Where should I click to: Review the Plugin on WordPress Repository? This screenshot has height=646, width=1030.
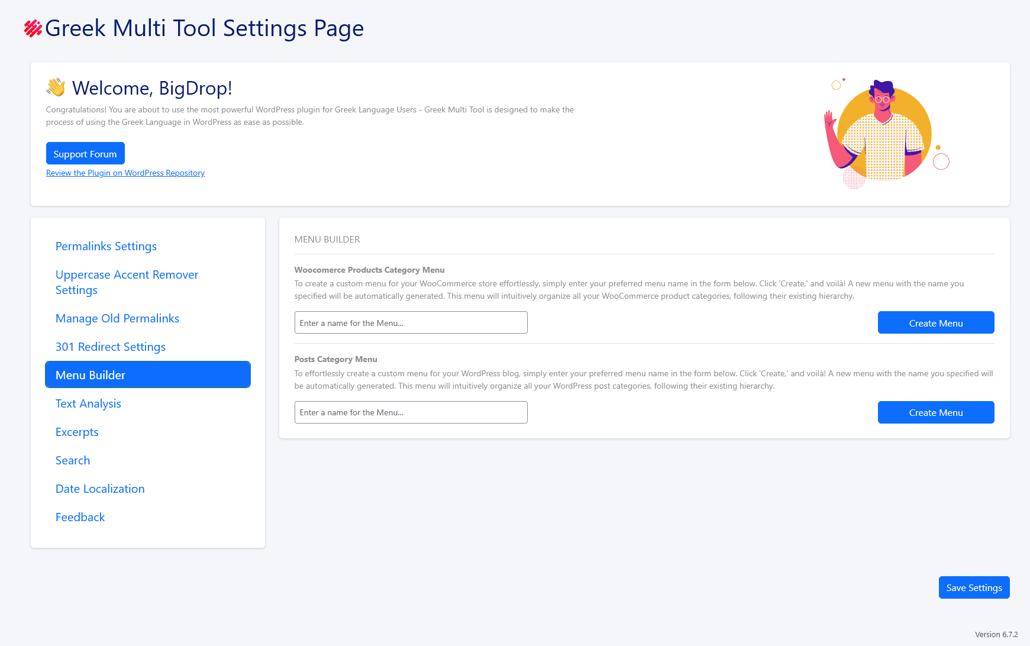[x=125, y=173]
